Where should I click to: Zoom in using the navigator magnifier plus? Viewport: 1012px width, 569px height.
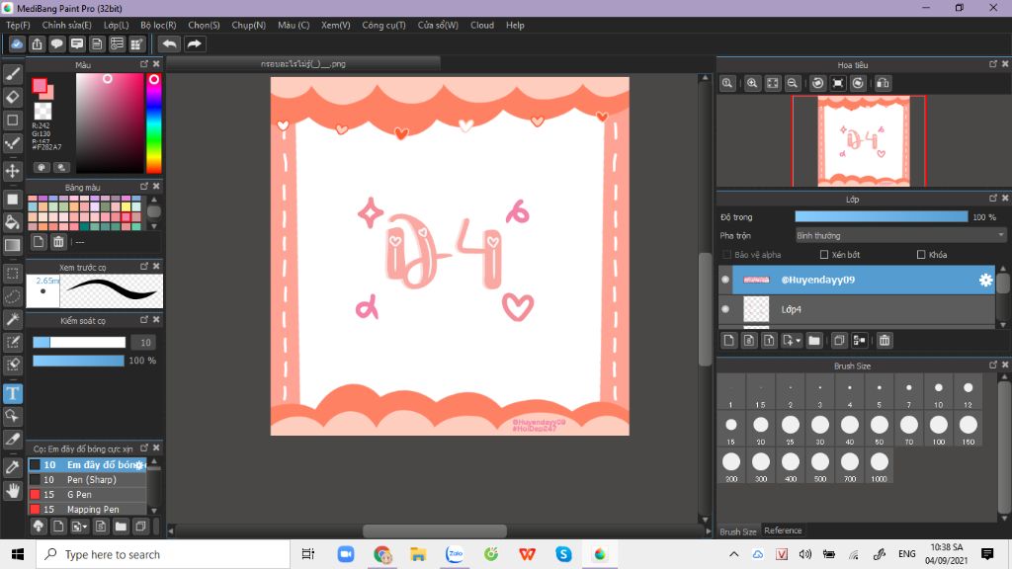752,83
